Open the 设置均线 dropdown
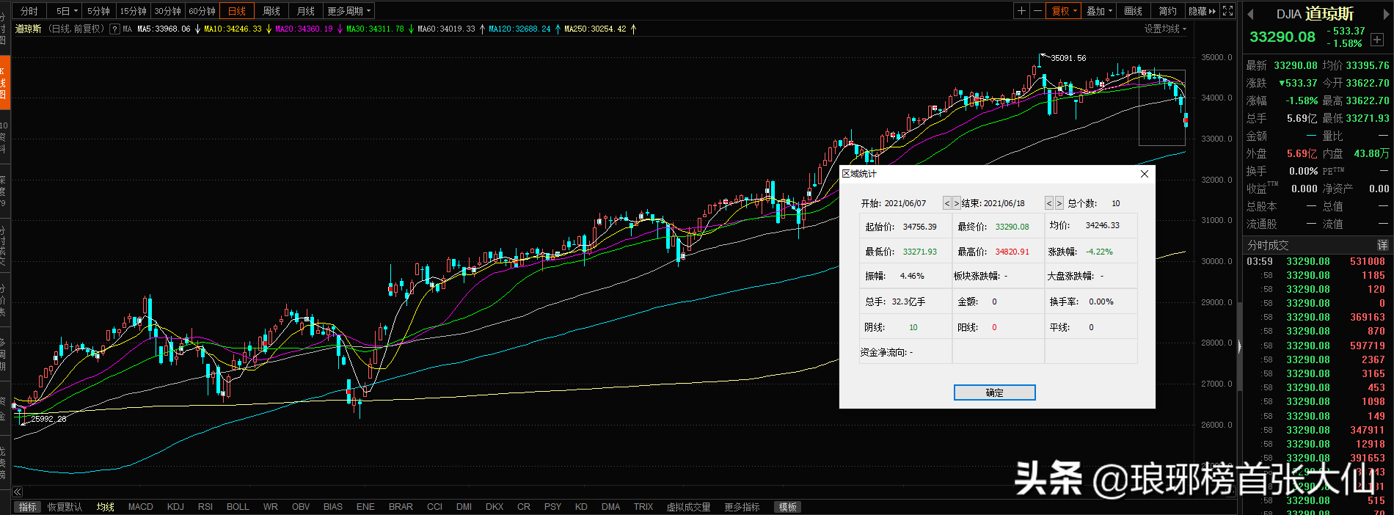This screenshot has width=1394, height=515. click(x=1165, y=29)
